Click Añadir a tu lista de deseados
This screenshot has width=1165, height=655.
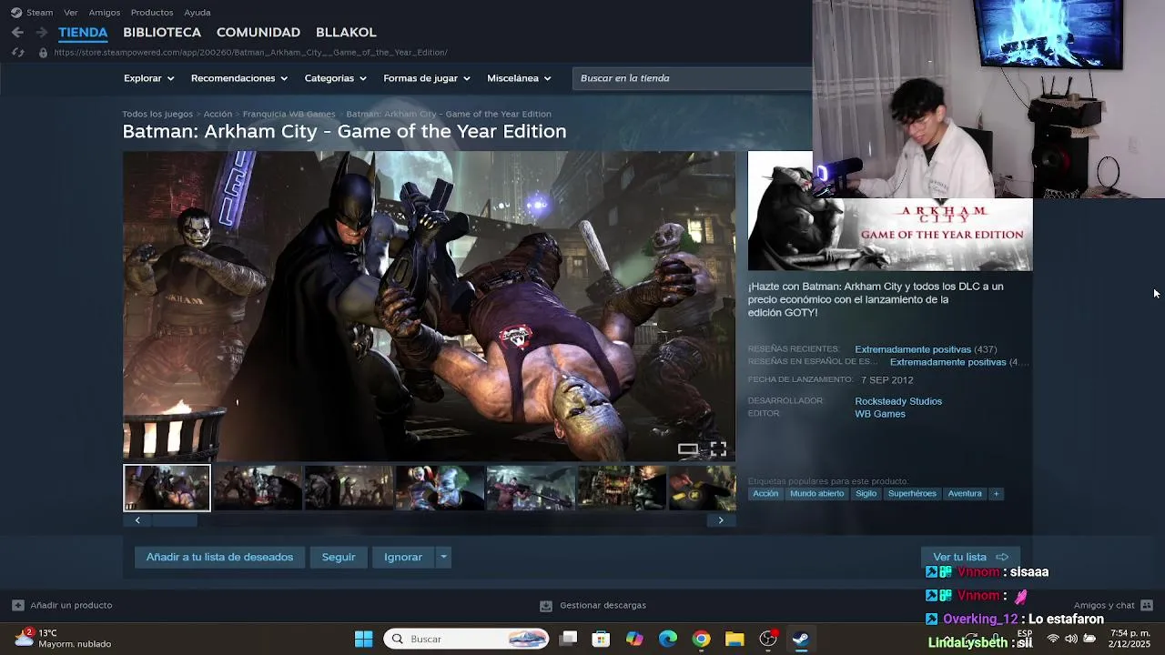tap(219, 557)
